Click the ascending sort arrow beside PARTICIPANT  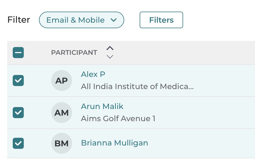click(x=110, y=48)
